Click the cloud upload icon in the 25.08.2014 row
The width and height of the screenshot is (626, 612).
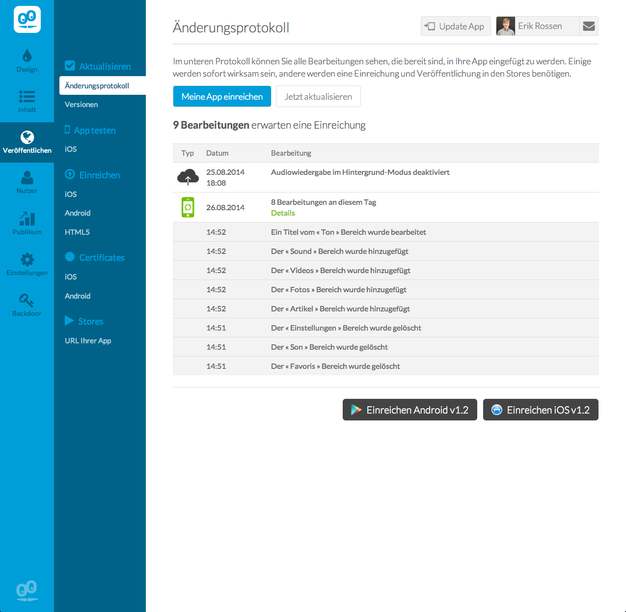tap(188, 177)
